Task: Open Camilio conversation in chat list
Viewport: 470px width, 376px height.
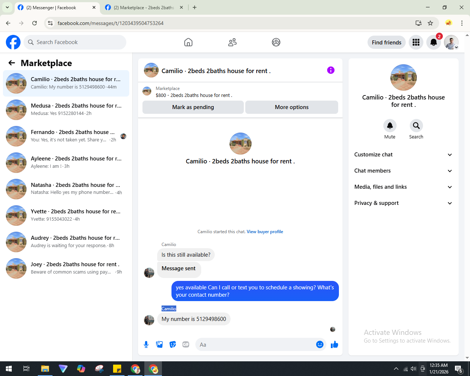Action: click(x=66, y=83)
